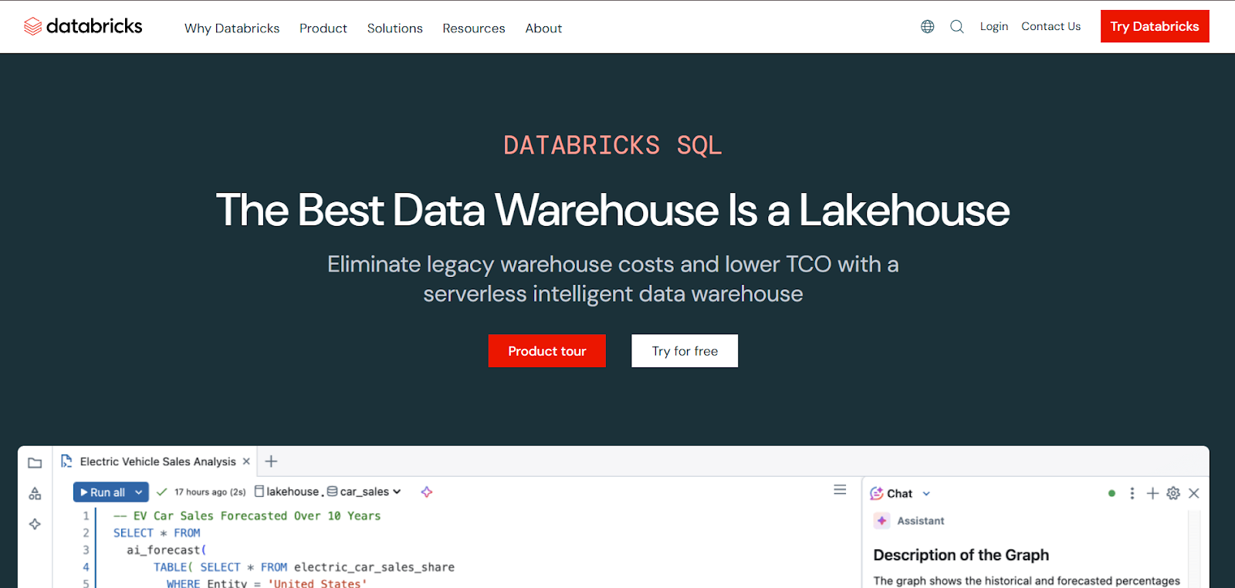This screenshot has height=588, width=1235.
Task: Click the 'DATABRICKS SQL' heading
Action: pyautogui.click(x=613, y=145)
